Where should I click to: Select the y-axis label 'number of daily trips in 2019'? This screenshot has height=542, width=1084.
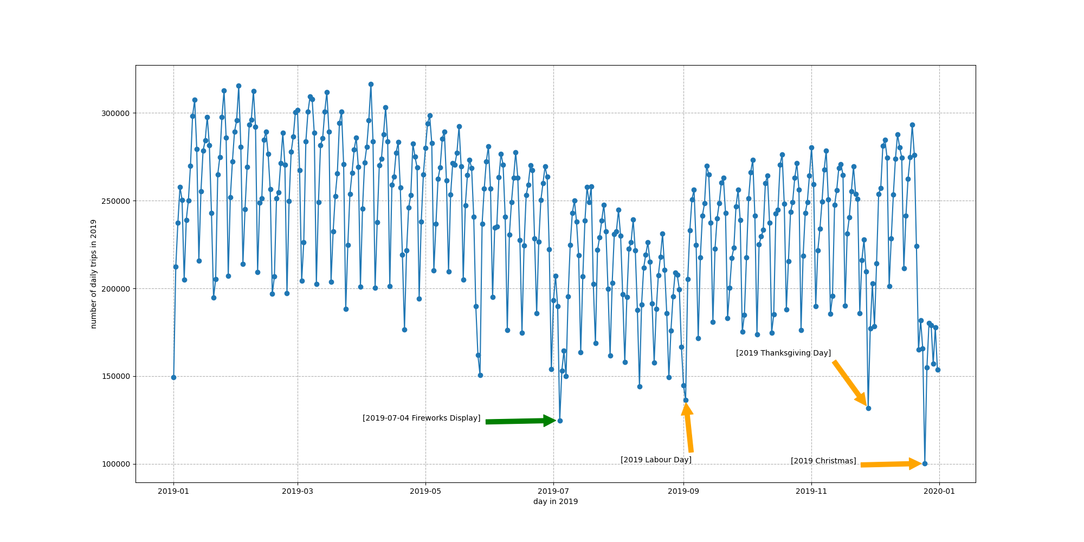[93, 274]
